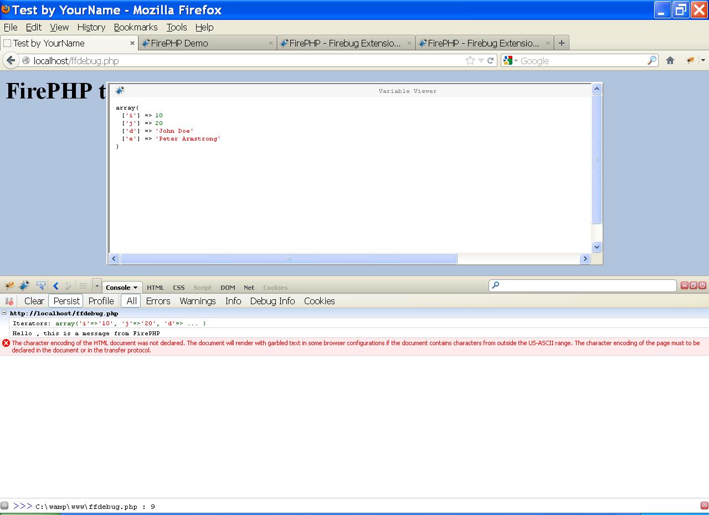Image resolution: width=709 pixels, height=515 pixels.
Task: Toggle Firebug via browser toolbar bug icon
Action: [690, 60]
